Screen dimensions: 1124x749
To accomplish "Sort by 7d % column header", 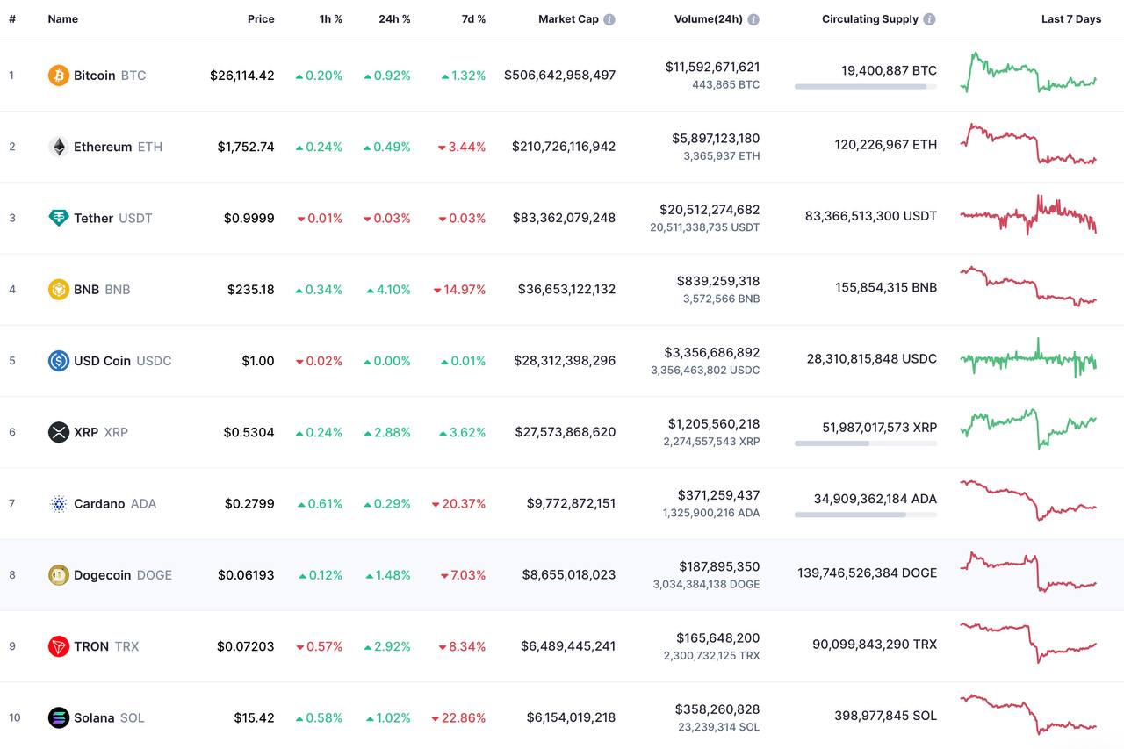I will click(x=473, y=19).
